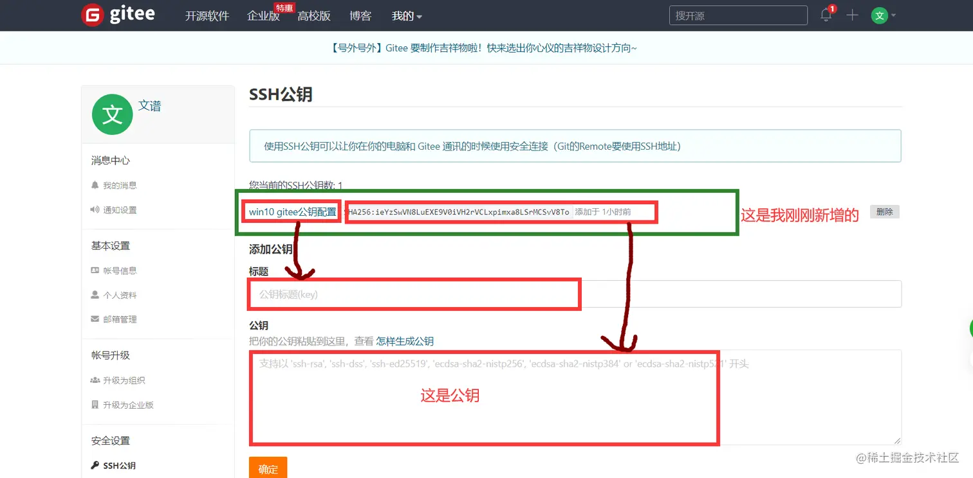Click the 基本设置 section heading
The width and height of the screenshot is (973, 478).
click(111, 246)
